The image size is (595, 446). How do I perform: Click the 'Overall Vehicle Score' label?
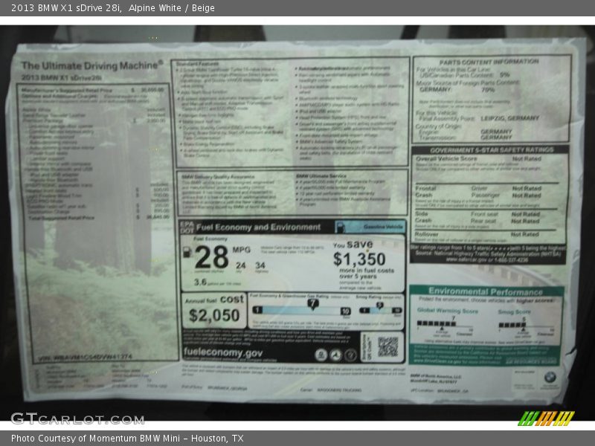click(446, 158)
